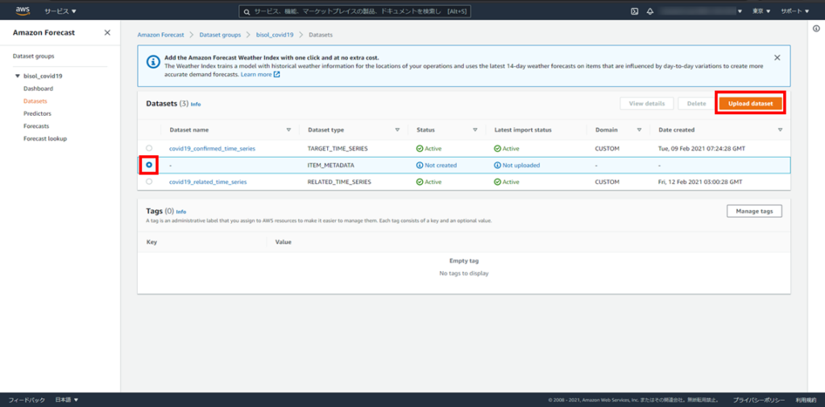Viewport: 825px width, 407px height.
Task: Click the info icon on the right edge
Action: pyautogui.click(x=816, y=28)
